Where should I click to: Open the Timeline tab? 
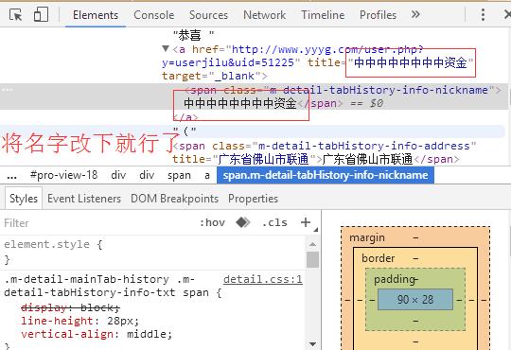[x=323, y=15]
